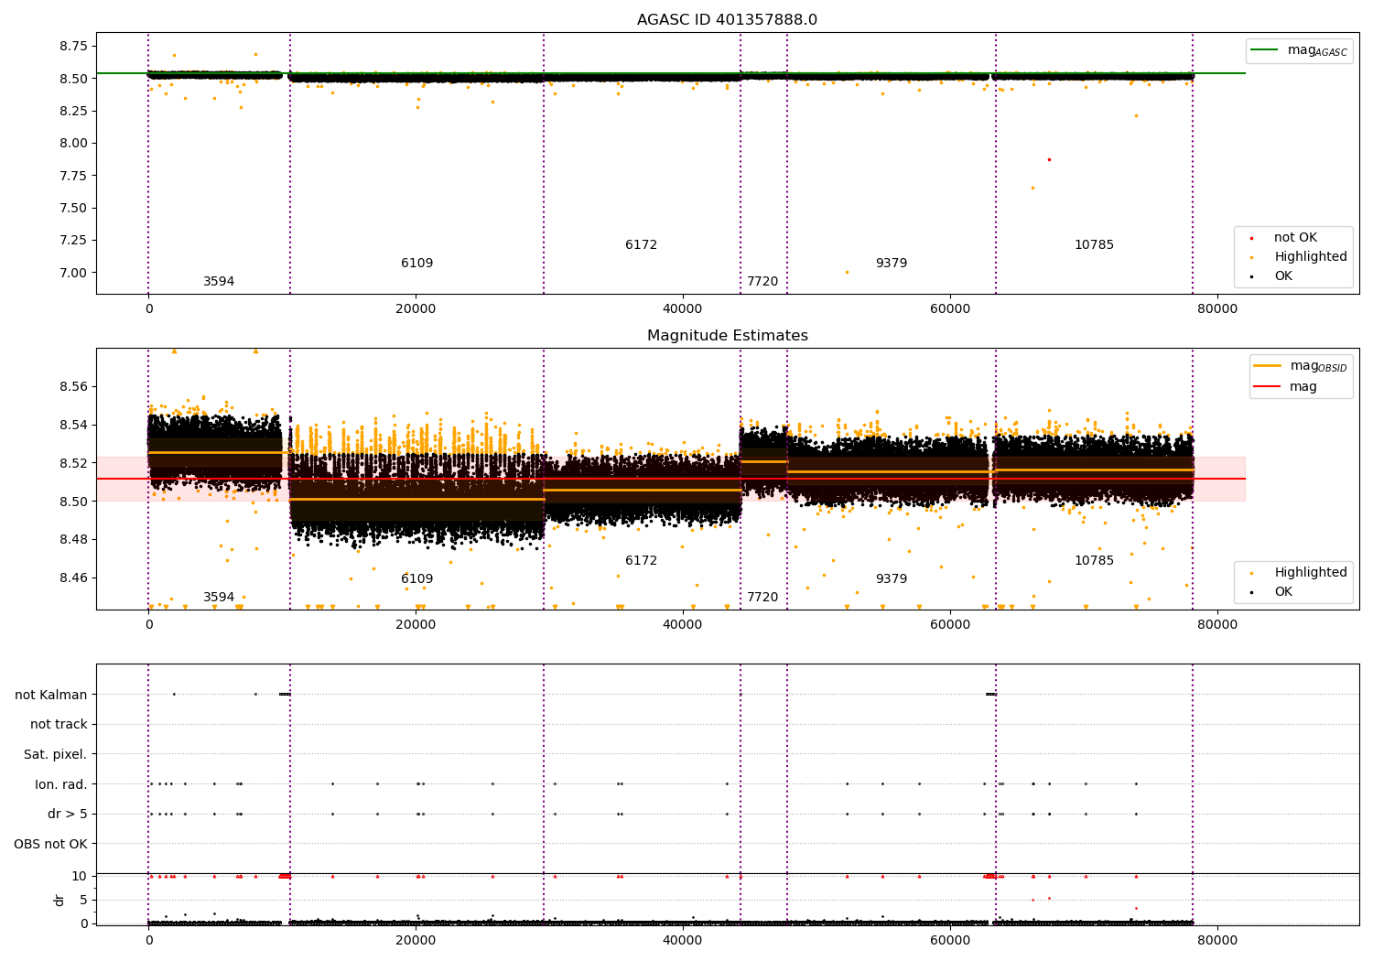The height and width of the screenshot is (961, 1373).
Task: Click the 'not track' row label
Action: 59,724
